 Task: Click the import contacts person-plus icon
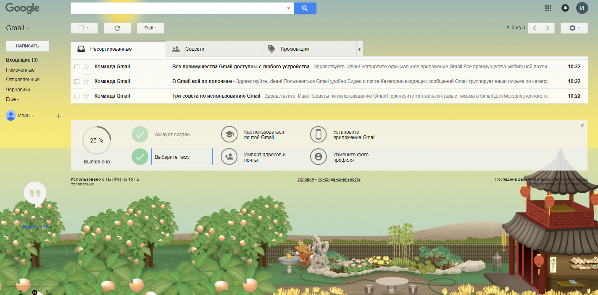tap(229, 157)
